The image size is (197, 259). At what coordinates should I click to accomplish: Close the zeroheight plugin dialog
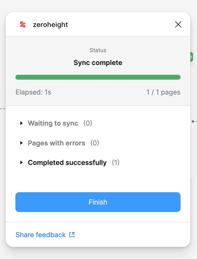point(178,24)
